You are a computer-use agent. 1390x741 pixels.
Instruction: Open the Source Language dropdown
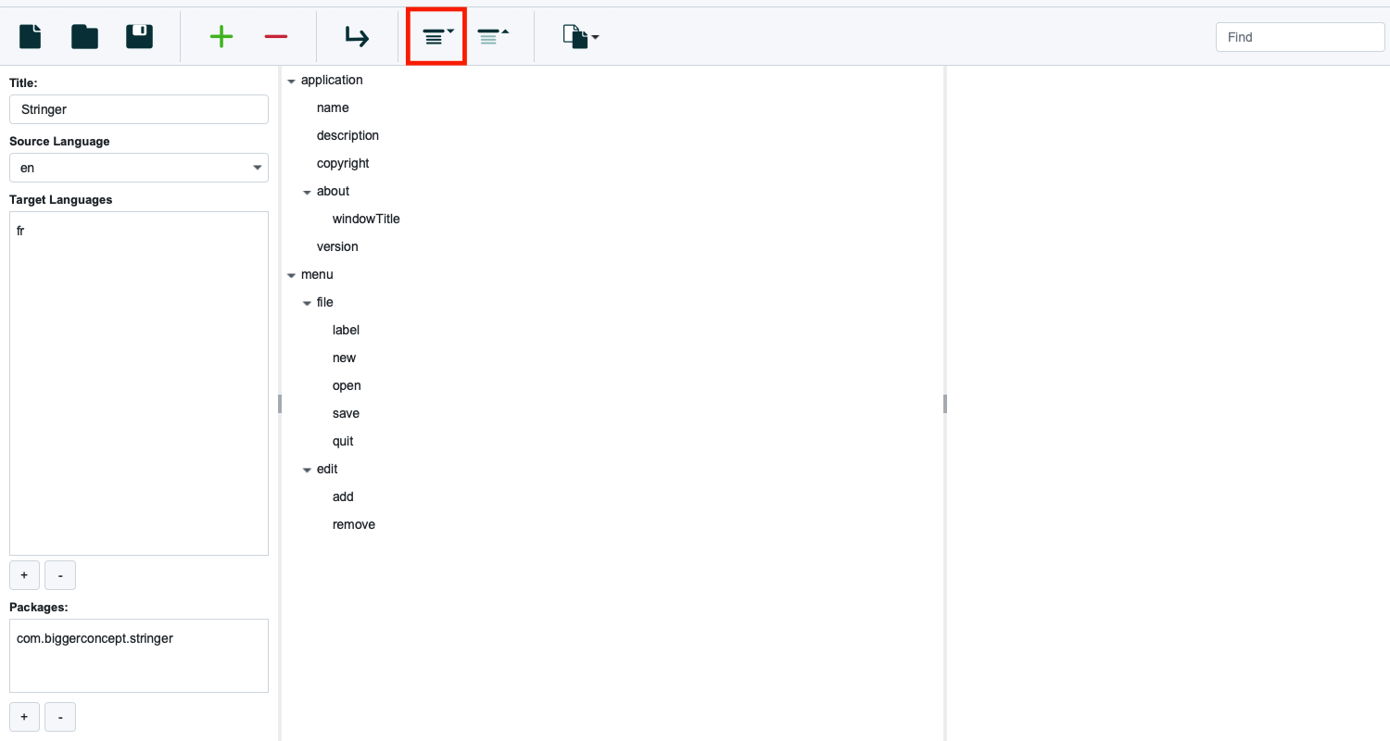pos(139,168)
